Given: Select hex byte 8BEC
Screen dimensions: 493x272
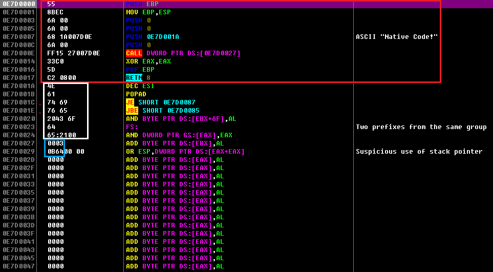Looking at the screenshot, I should click(55, 12).
